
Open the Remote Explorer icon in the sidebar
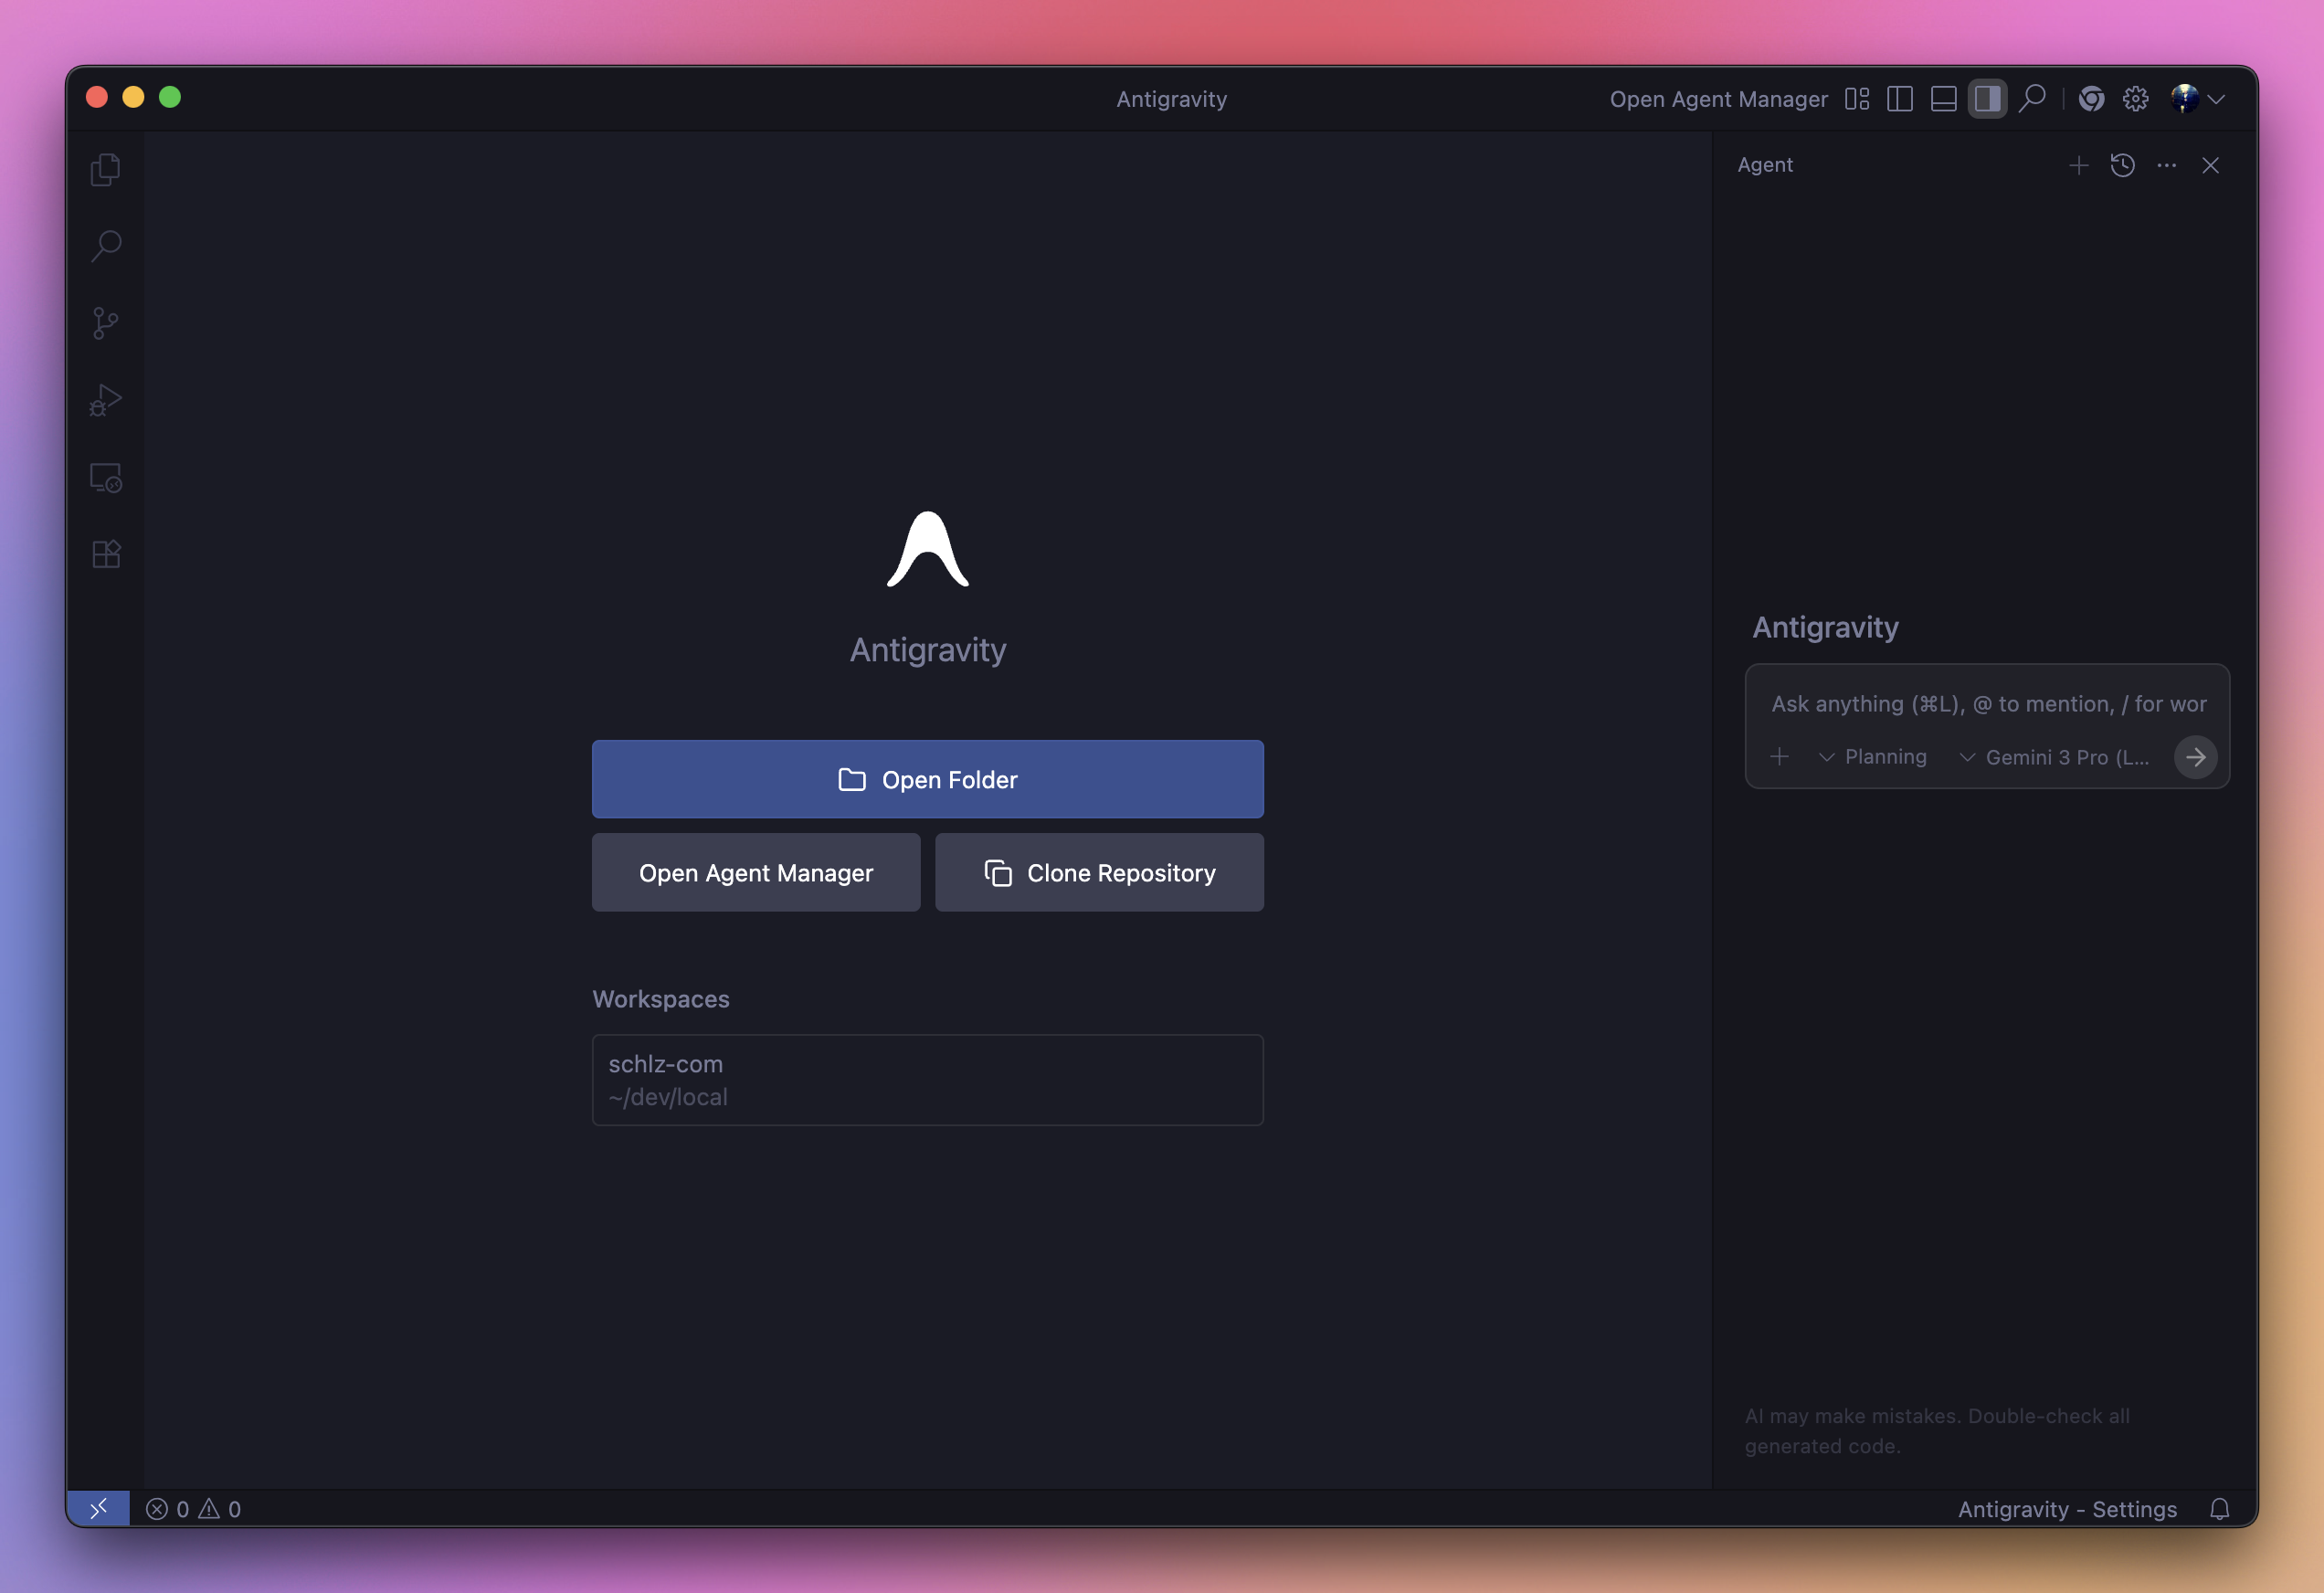[105, 477]
